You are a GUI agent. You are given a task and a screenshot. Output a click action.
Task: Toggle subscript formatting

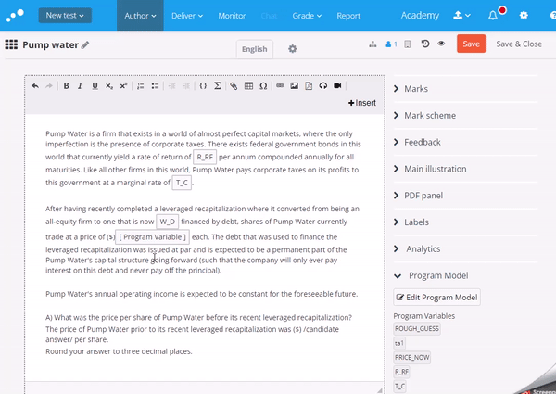point(109,86)
